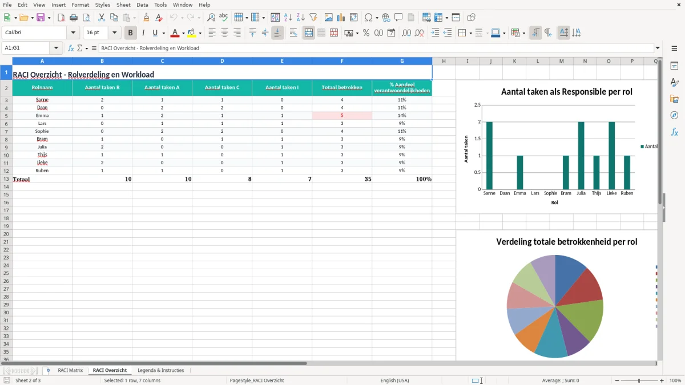Click the formula input line
The width and height of the screenshot is (685, 385).
376,48
